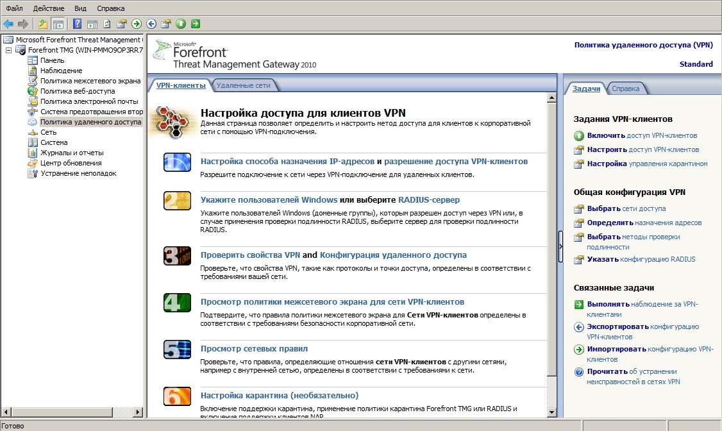Select Устранение неполадок node
The height and width of the screenshot is (431, 722).
[x=78, y=173]
